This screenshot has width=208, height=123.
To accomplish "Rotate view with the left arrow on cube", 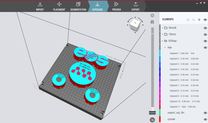I will [127, 25].
